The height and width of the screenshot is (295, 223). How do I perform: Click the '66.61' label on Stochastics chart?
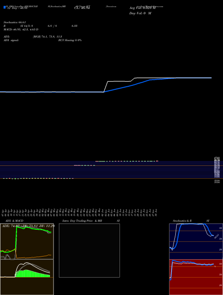(217, 236)
